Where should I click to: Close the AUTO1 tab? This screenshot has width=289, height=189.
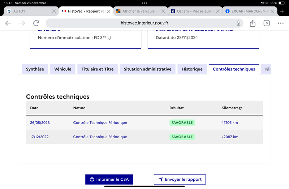point(54,11)
